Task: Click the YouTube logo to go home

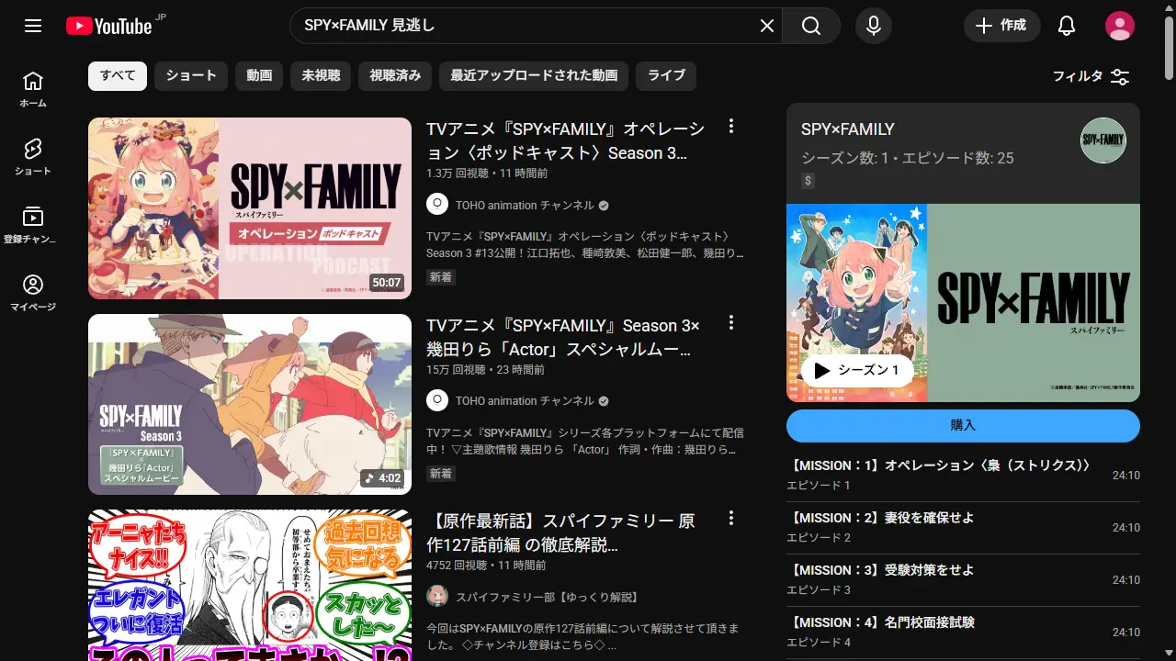Action: click(x=110, y=26)
